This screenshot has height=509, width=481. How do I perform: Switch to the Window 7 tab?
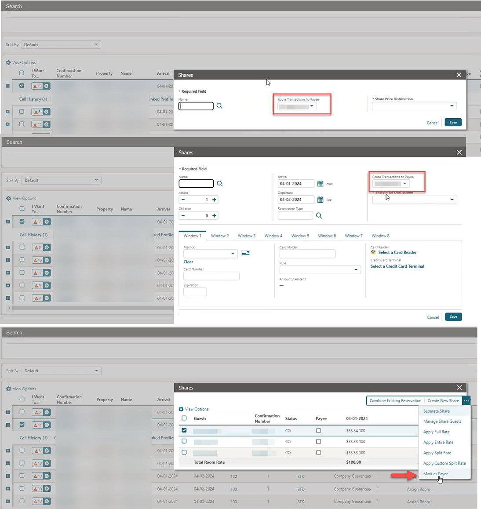(353, 236)
